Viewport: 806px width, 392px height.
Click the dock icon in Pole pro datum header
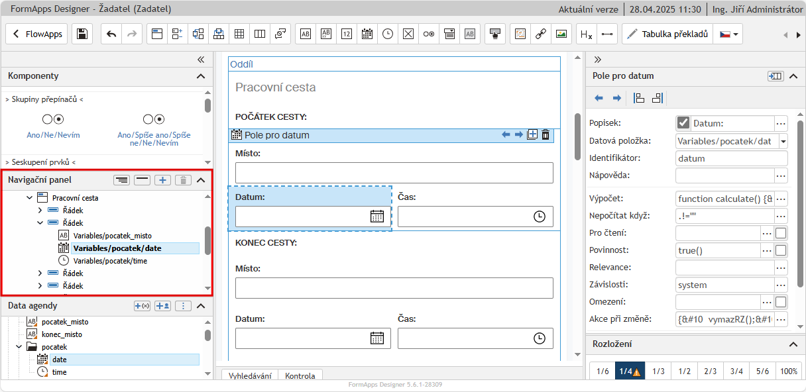point(775,76)
